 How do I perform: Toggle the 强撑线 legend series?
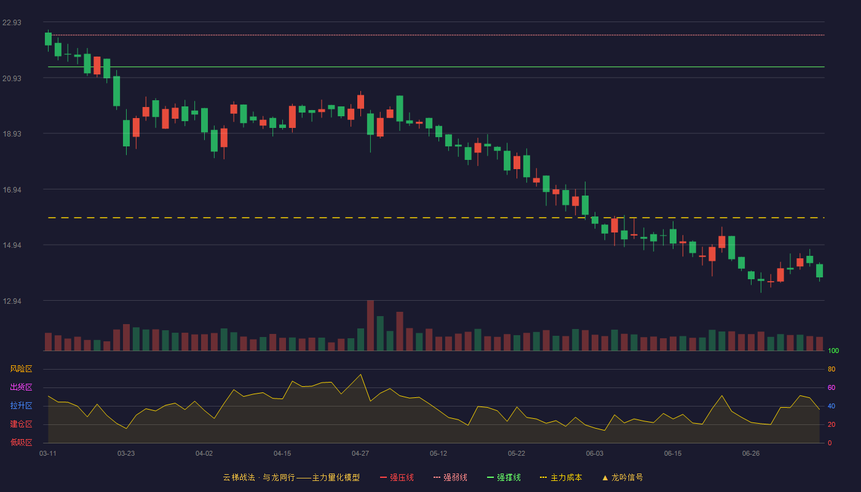pyautogui.click(x=504, y=477)
